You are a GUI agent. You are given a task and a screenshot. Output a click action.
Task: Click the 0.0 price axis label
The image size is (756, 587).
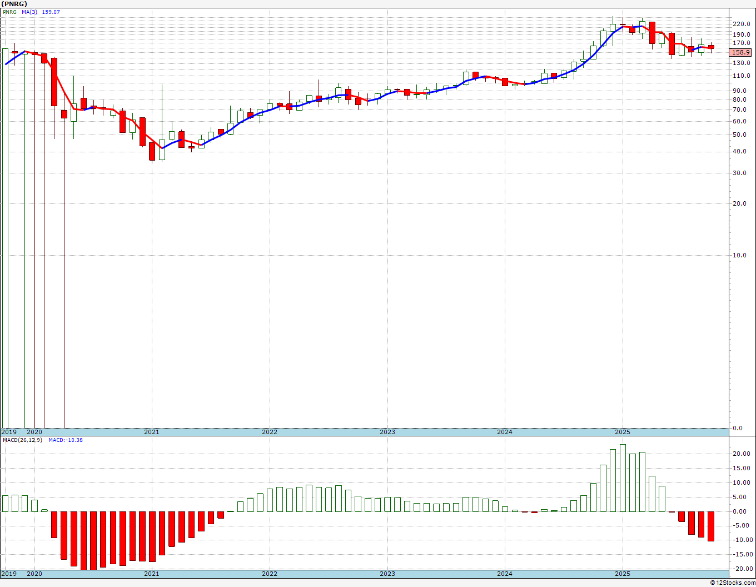tap(738, 429)
